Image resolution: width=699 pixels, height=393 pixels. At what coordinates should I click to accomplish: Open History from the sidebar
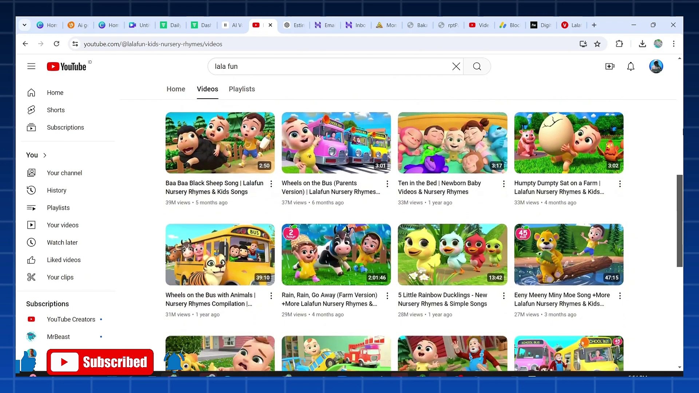56,190
